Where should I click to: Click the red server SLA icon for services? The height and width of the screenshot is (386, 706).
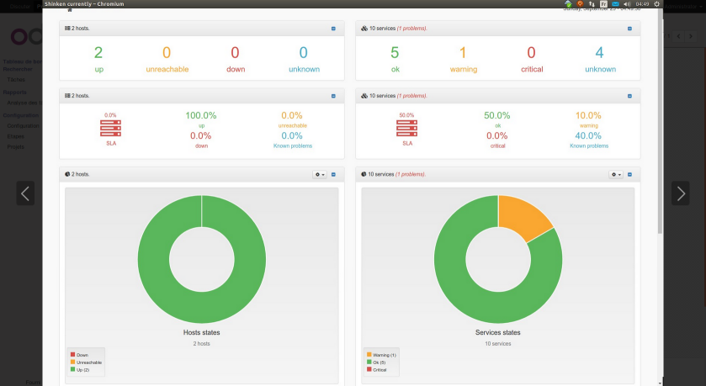[406, 128]
